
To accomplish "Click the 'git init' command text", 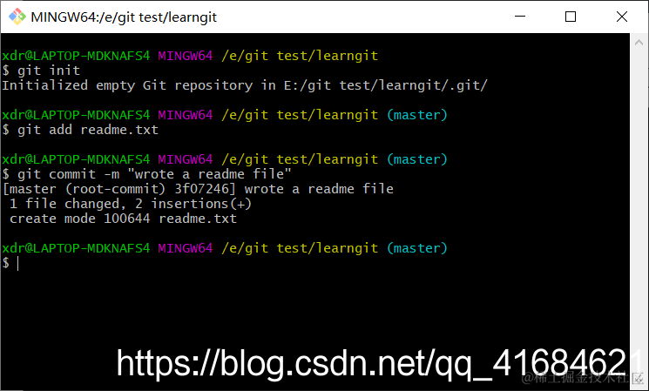I will tap(49, 71).
